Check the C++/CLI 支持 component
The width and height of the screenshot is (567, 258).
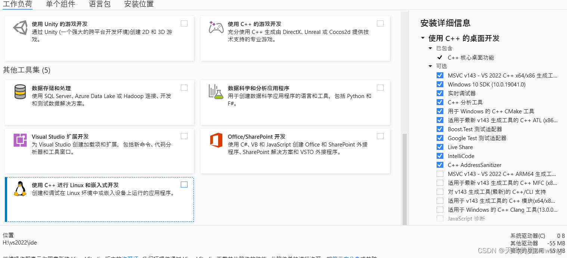pos(440,192)
